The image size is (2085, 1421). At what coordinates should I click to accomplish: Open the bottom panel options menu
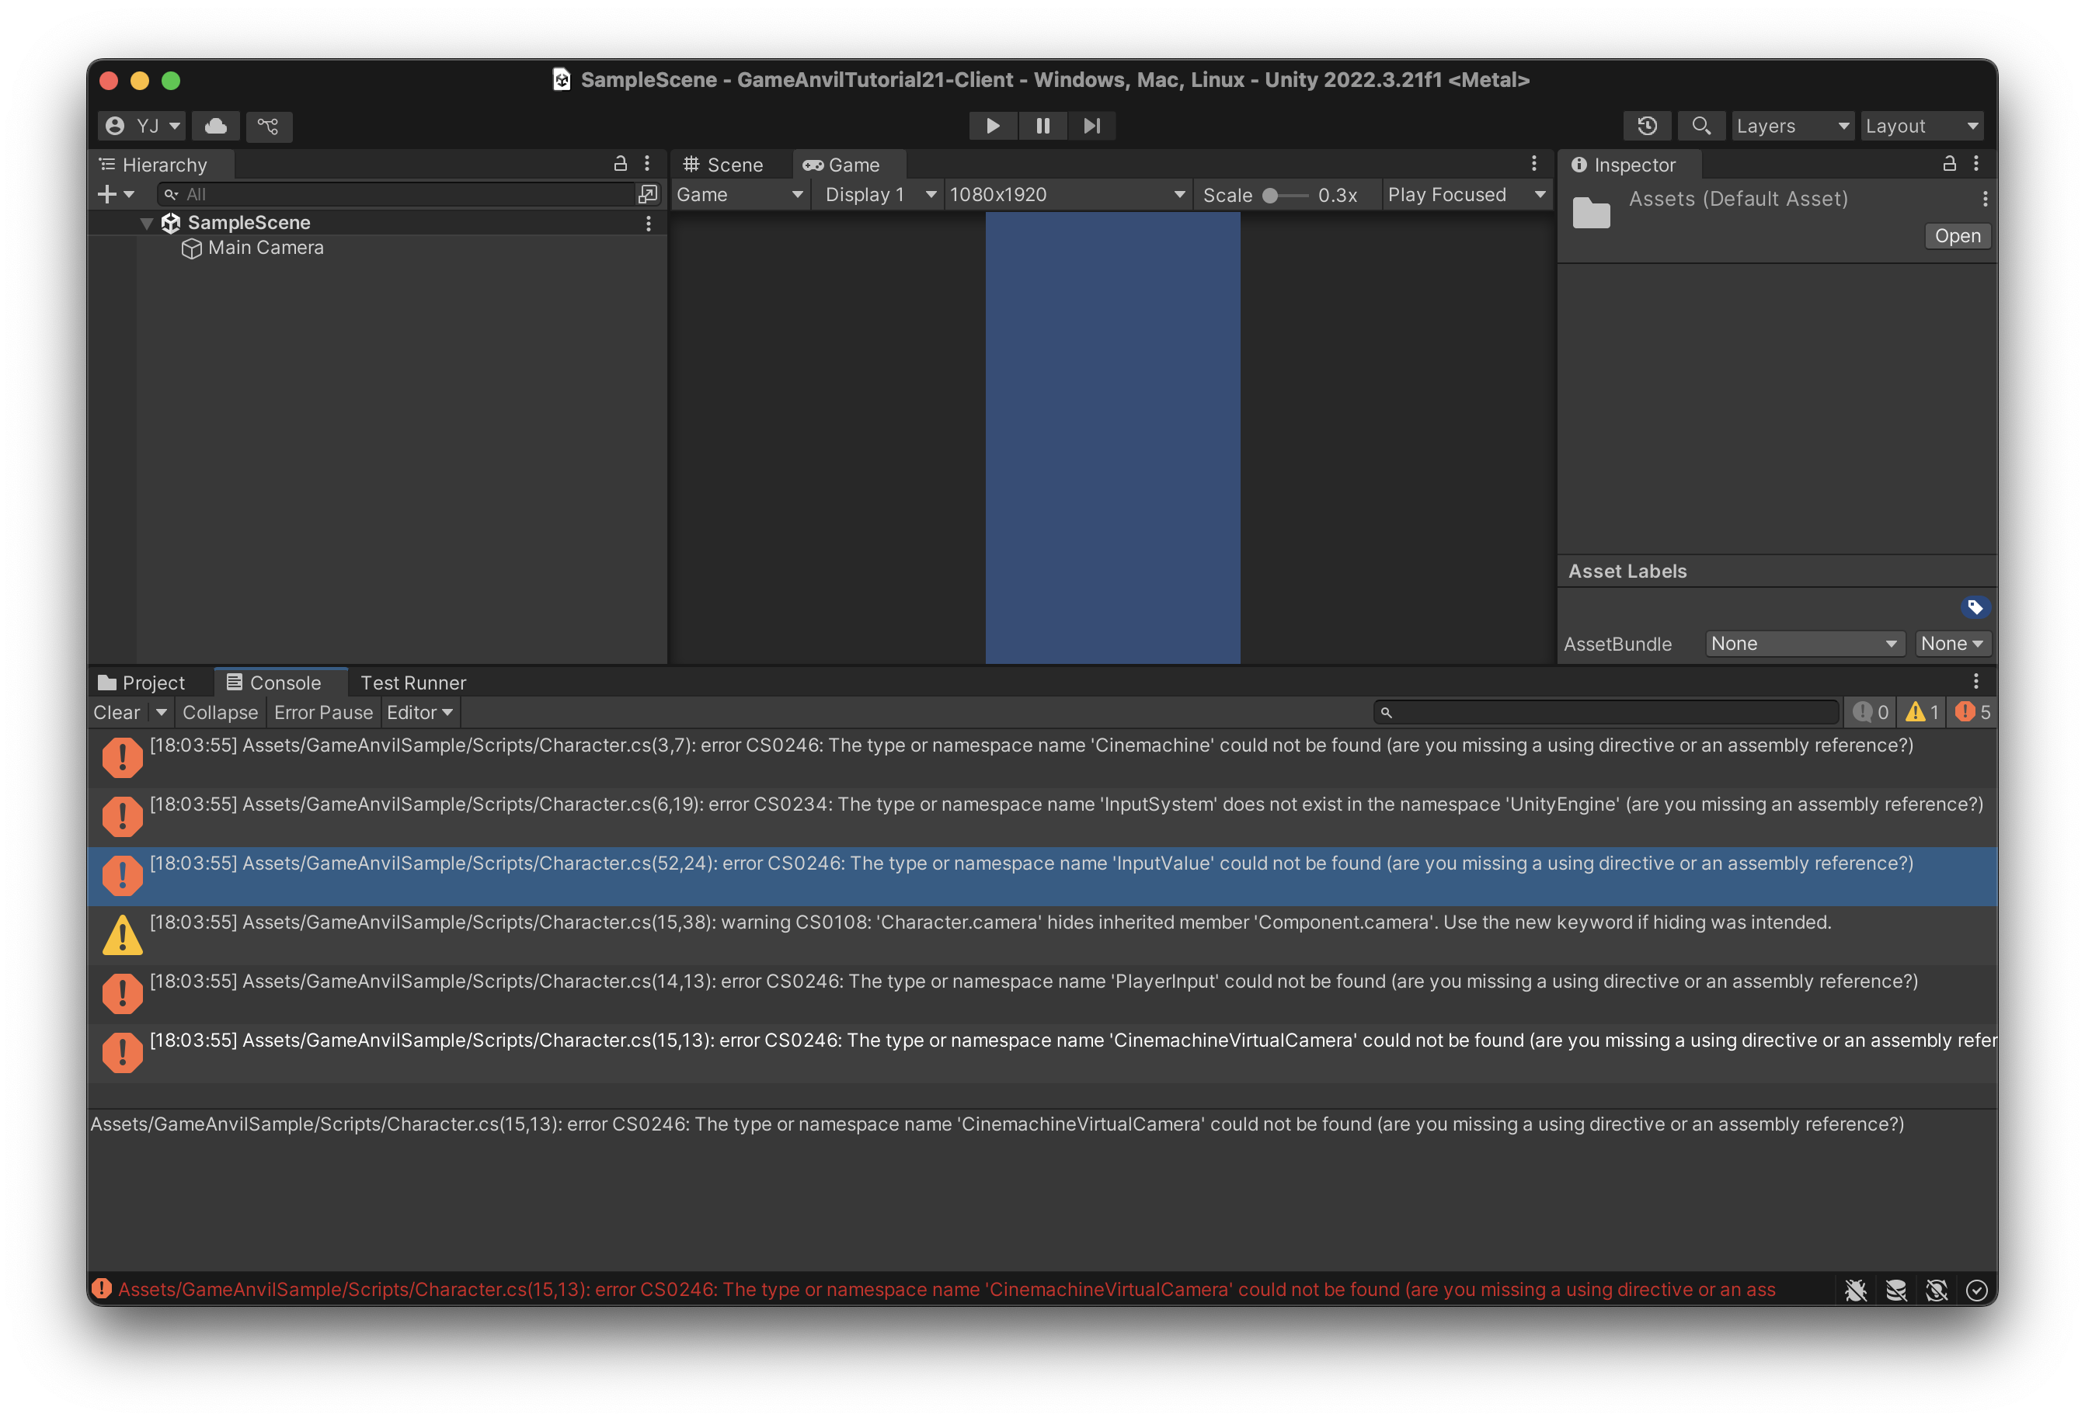(x=1975, y=681)
